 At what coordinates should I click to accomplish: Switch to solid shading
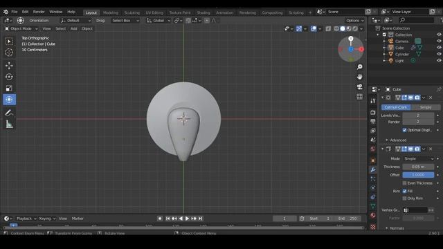343,28
